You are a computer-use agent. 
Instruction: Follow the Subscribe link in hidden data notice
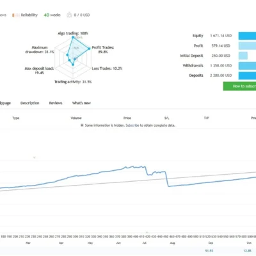(x=132, y=125)
